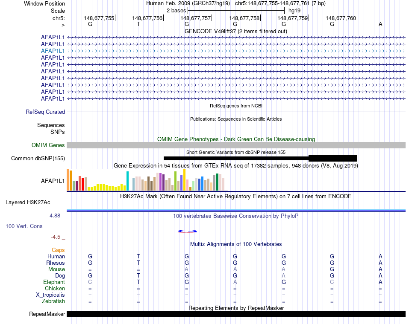
Task: Click the light-blue highlighted AFAP1L1 transcript label
Action: point(53,51)
